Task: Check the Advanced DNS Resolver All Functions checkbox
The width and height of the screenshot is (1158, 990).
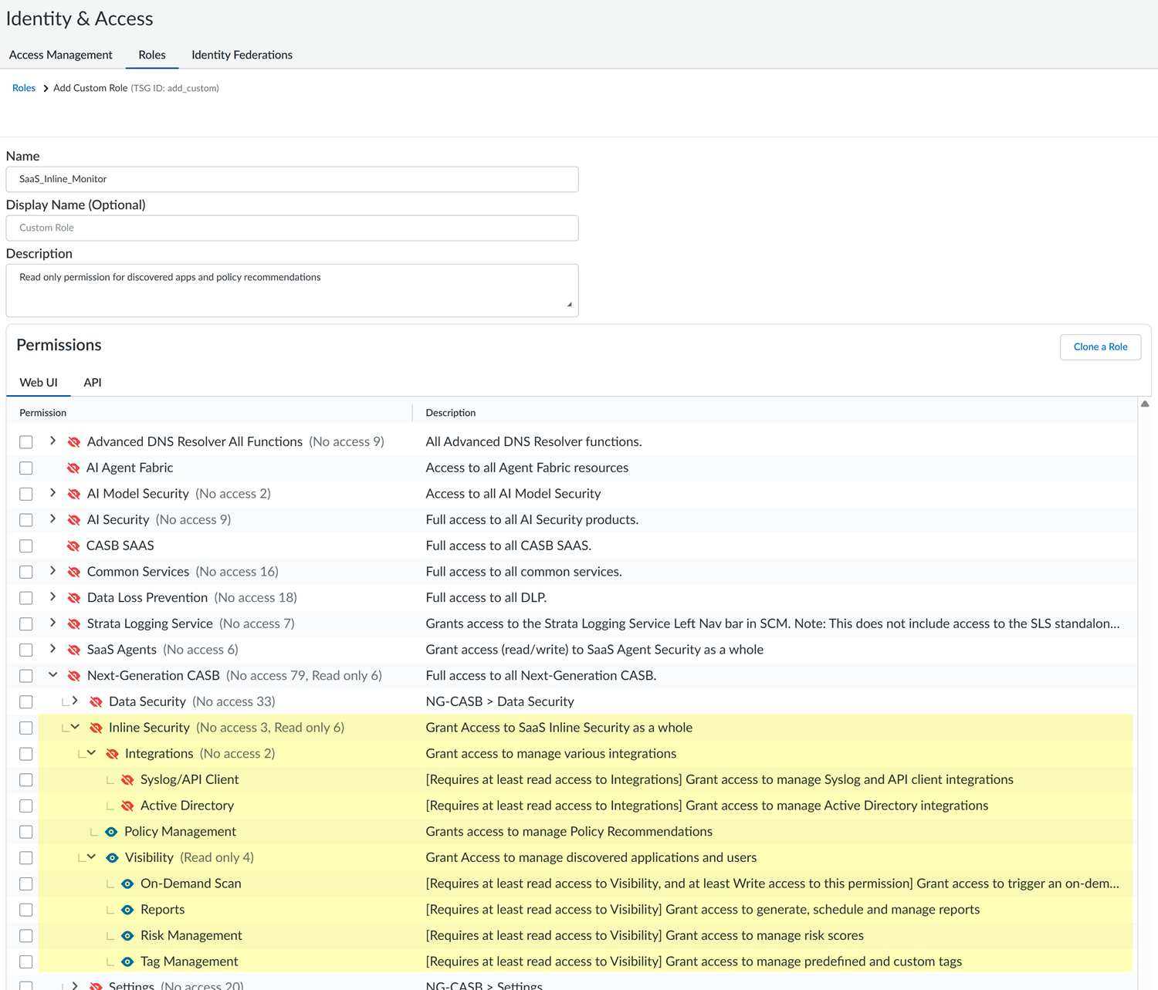Action: [x=26, y=442]
